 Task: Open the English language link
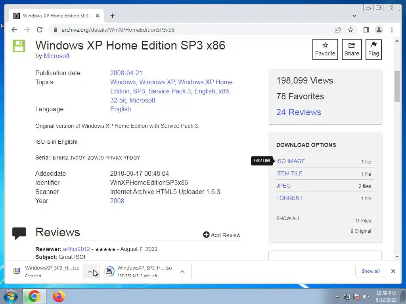tap(121, 109)
